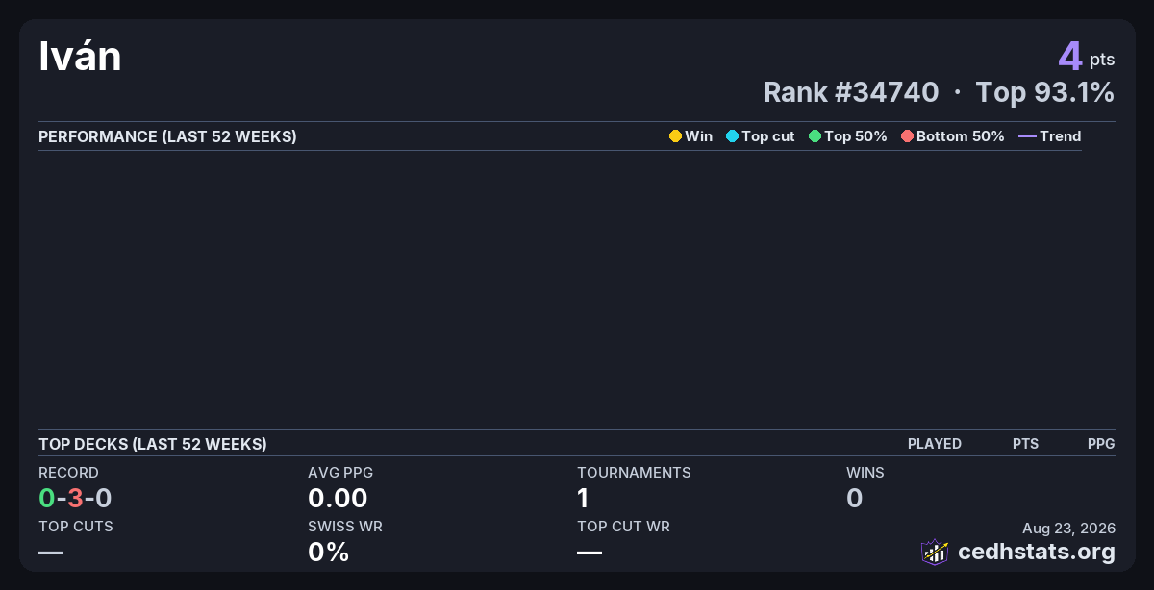This screenshot has height=590, width=1154.
Task: Toggle the Win legend label
Action: [699, 136]
